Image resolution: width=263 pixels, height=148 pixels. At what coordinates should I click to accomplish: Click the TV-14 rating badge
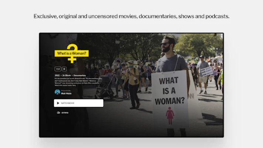(58, 69)
